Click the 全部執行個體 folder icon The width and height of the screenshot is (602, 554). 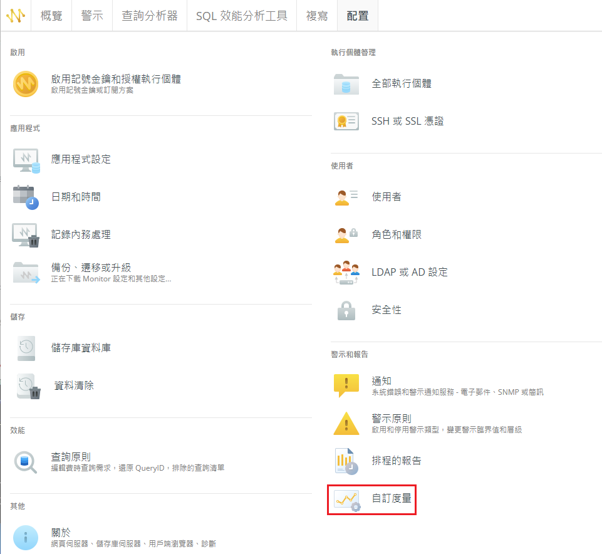point(346,84)
